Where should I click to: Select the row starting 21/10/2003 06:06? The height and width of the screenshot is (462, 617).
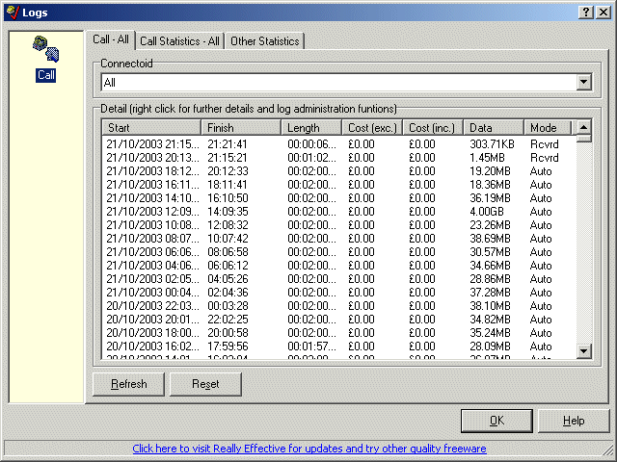(x=338, y=252)
